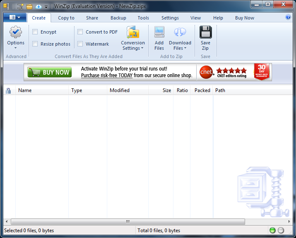The height and width of the screenshot is (238, 296).
Task: Click the Selected 0 files status text
Action: tap(29, 231)
